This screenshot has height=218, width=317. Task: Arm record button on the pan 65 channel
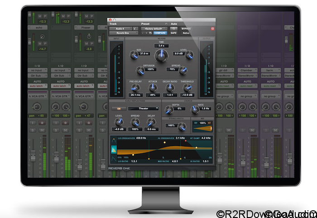42,123
